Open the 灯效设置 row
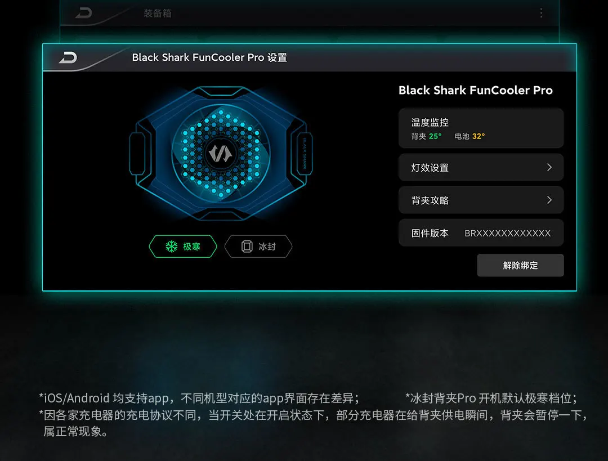 click(x=481, y=167)
